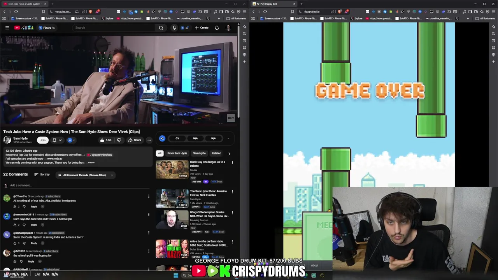Select the Sam Hyde chip
The height and width of the screenshot is (280, 498).
pyautogui.click(x=199, y=153)
